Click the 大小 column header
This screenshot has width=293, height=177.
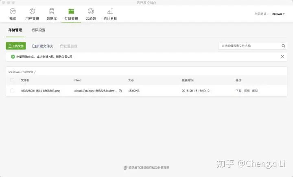point(131,80)
